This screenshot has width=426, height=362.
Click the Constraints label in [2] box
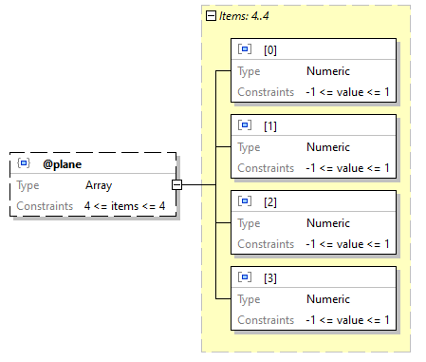[x=266, y=244]
